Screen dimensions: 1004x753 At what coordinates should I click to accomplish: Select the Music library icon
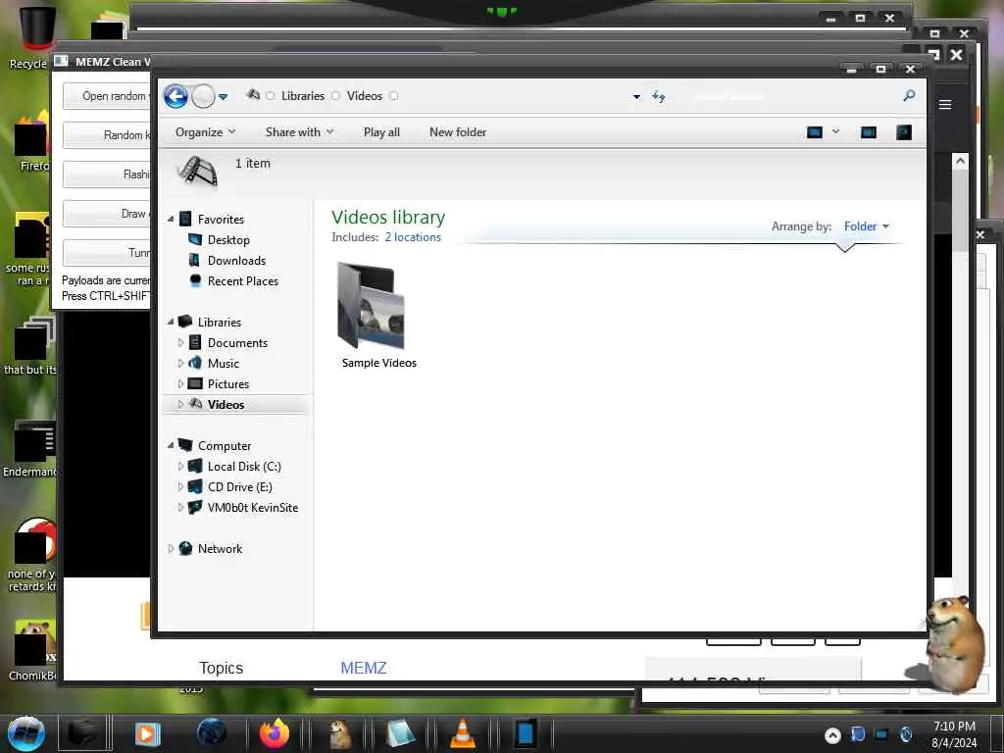[x=195, y=363]
